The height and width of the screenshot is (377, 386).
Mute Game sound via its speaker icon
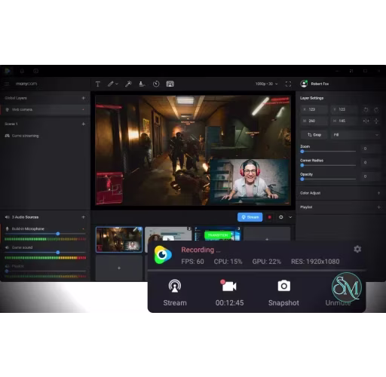(x=7, y=247)
